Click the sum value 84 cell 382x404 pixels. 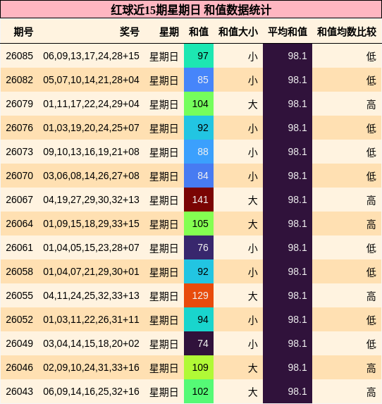(x=199, y=176)
